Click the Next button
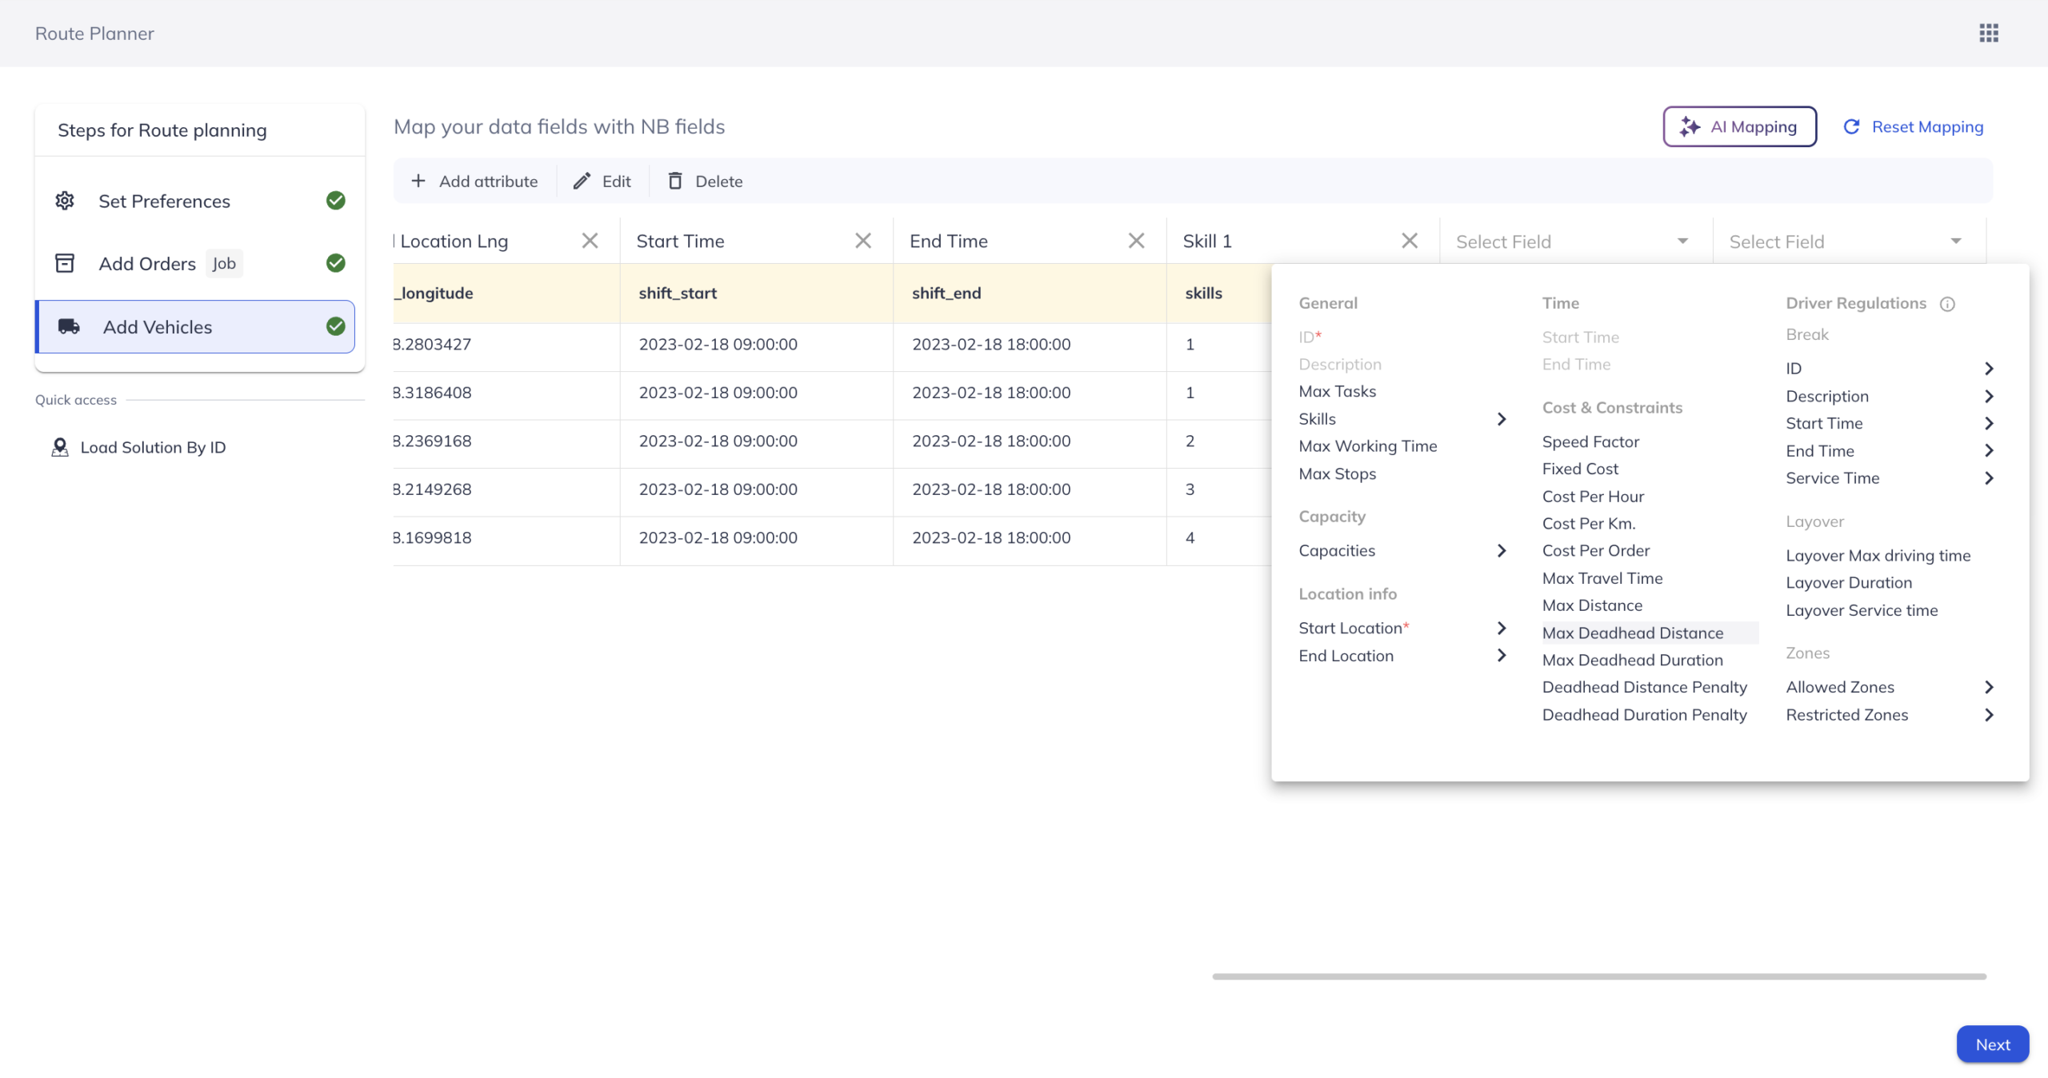Viewport: 2048px width, 1078px height. (x=1992, y=1044)
